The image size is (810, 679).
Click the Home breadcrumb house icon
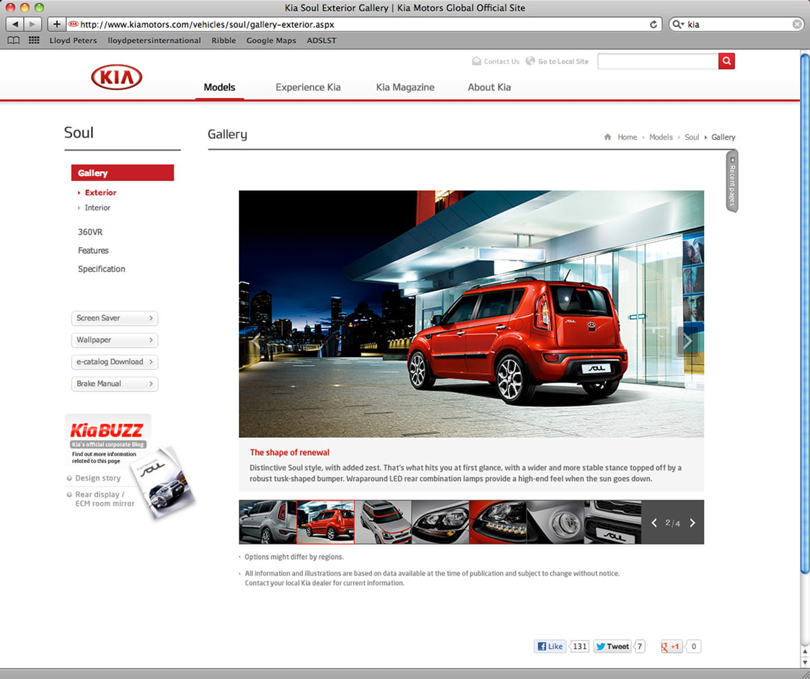[607, 137]
